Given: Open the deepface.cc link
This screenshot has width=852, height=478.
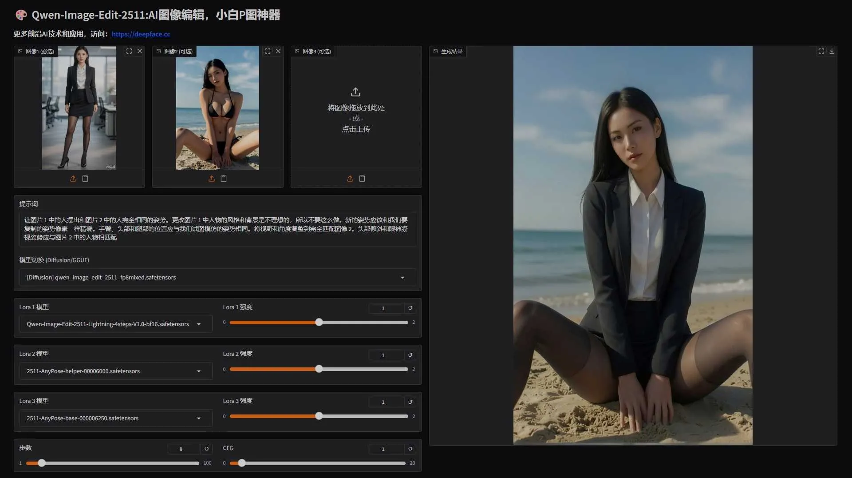Looking at the screenshot, I should (x=141, y=34).
